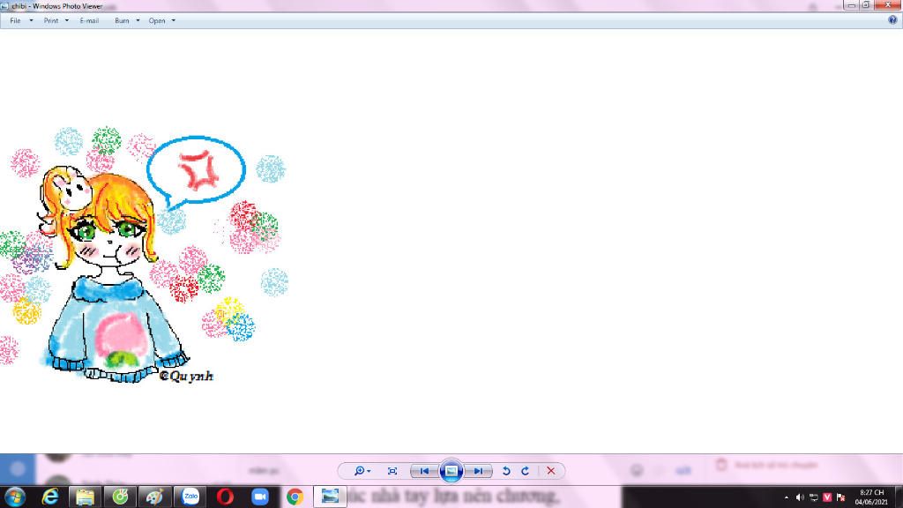
Task: Close the Windows Photo Viewer window
Action: pyautogui.click(x=887, y=5)
